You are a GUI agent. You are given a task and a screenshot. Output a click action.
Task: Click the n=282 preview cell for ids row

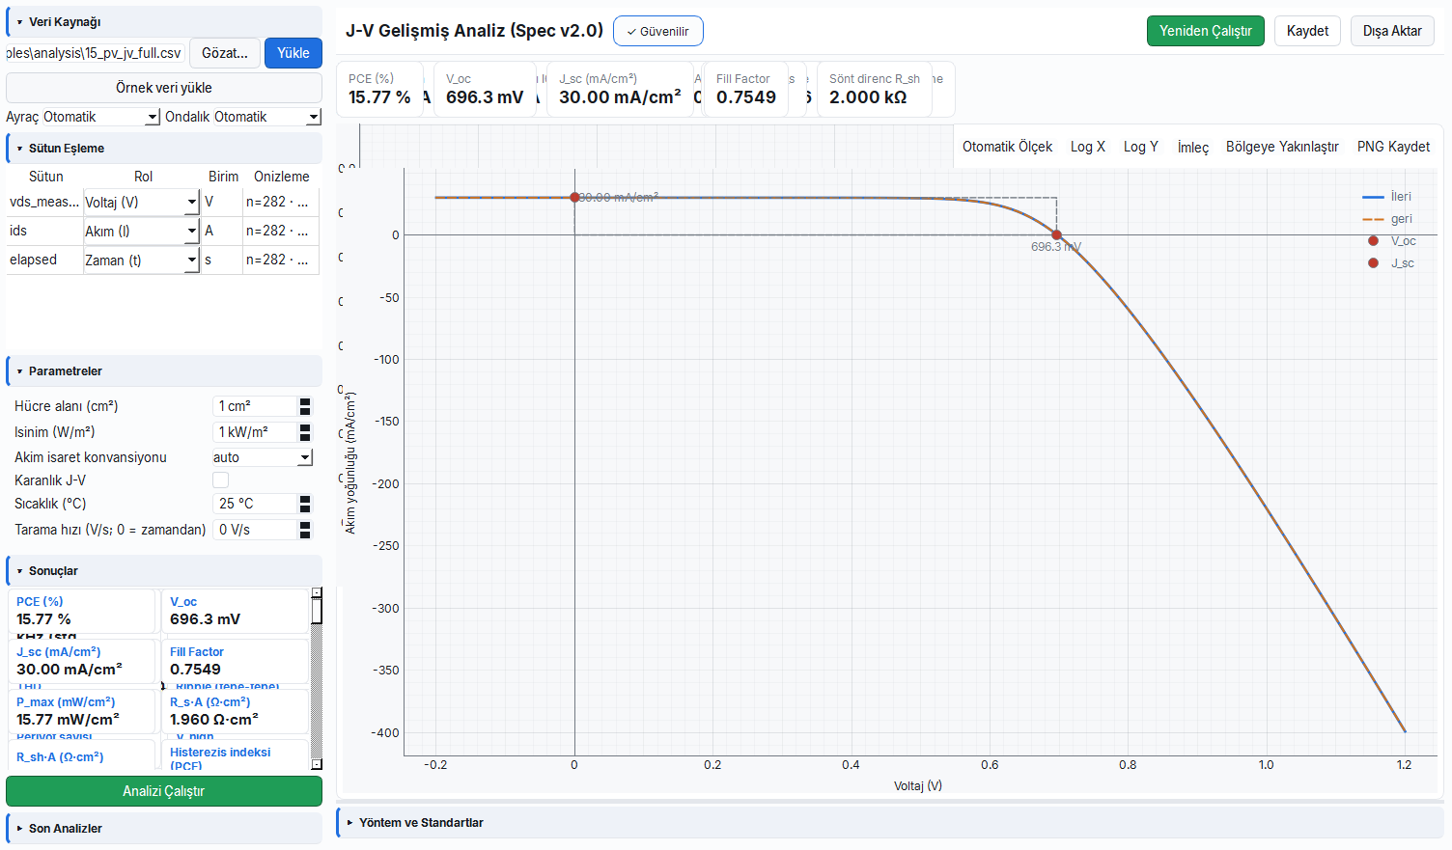[279, 231]
